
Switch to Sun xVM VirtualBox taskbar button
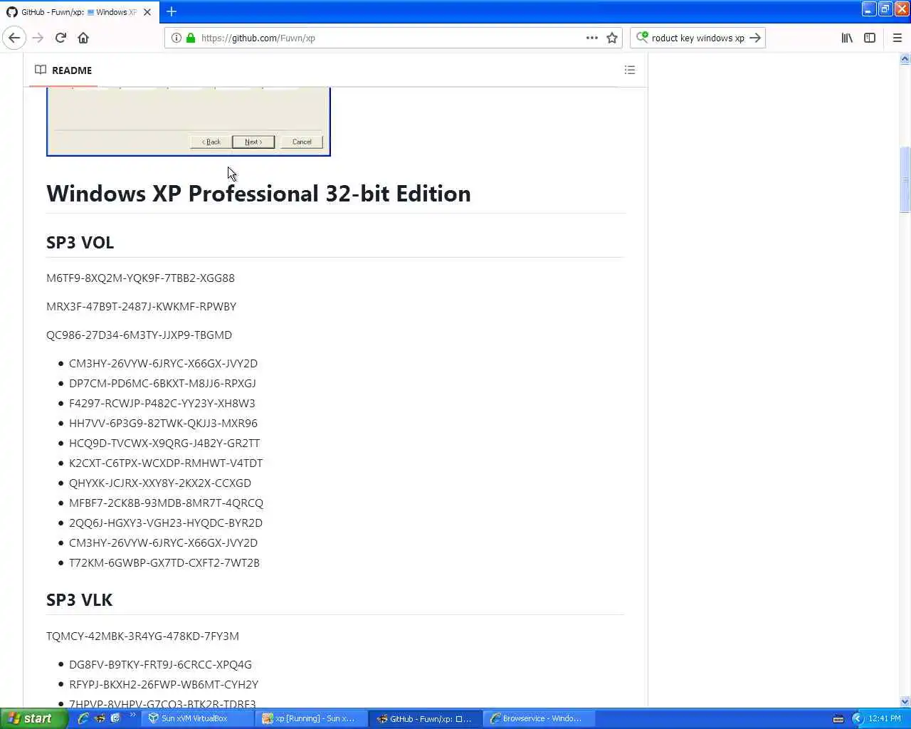[197, 718]
